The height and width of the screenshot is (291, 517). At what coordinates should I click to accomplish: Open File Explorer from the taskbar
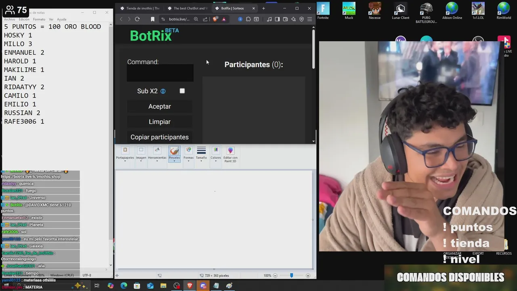(163, 286)
